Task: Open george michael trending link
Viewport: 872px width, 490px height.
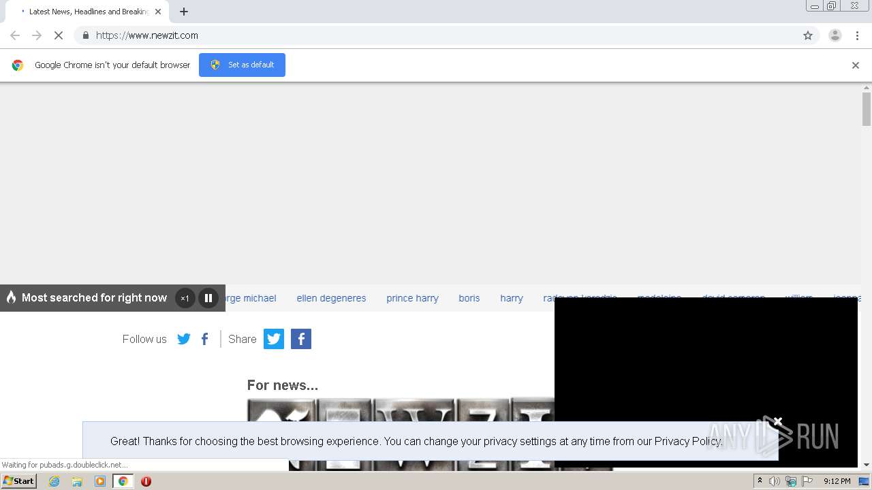Action: [250, 298]
